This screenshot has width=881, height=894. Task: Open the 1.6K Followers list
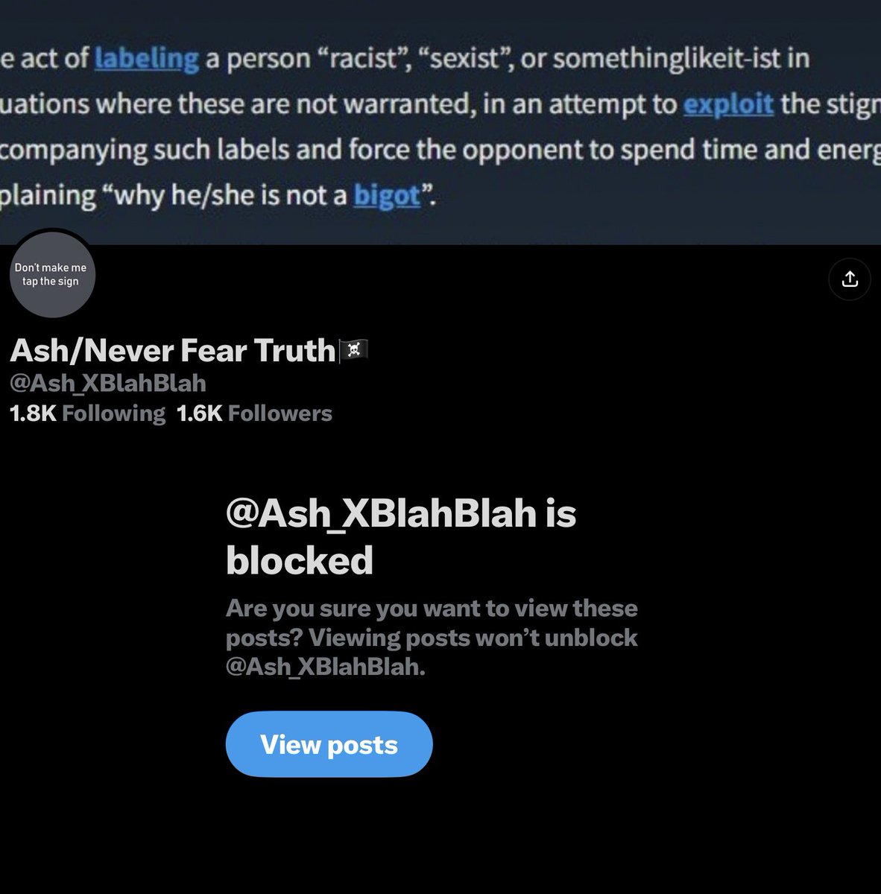254,413
